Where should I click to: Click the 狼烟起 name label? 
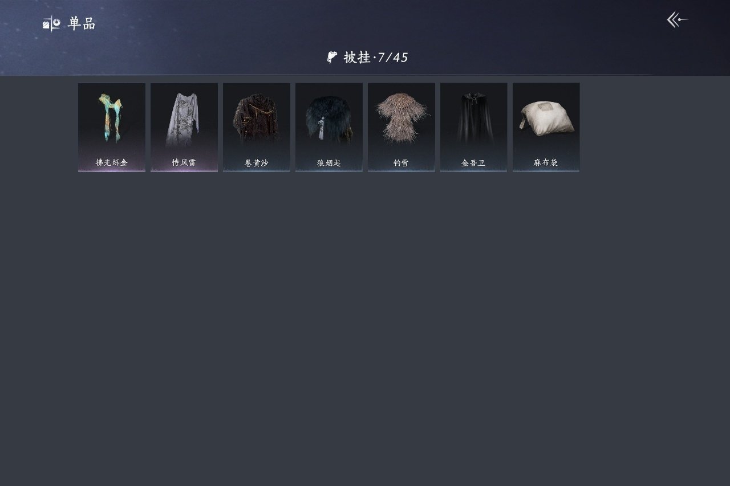pyautogui.click(x=328, y=163)
